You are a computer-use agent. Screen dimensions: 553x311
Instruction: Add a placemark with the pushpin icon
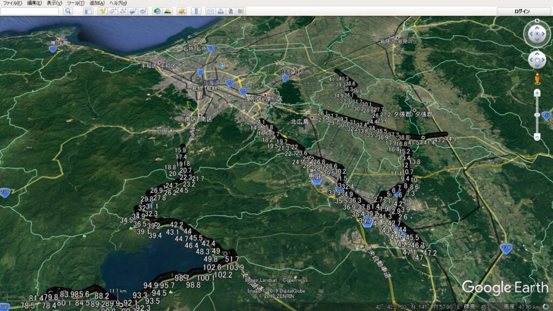pos(102,11)
